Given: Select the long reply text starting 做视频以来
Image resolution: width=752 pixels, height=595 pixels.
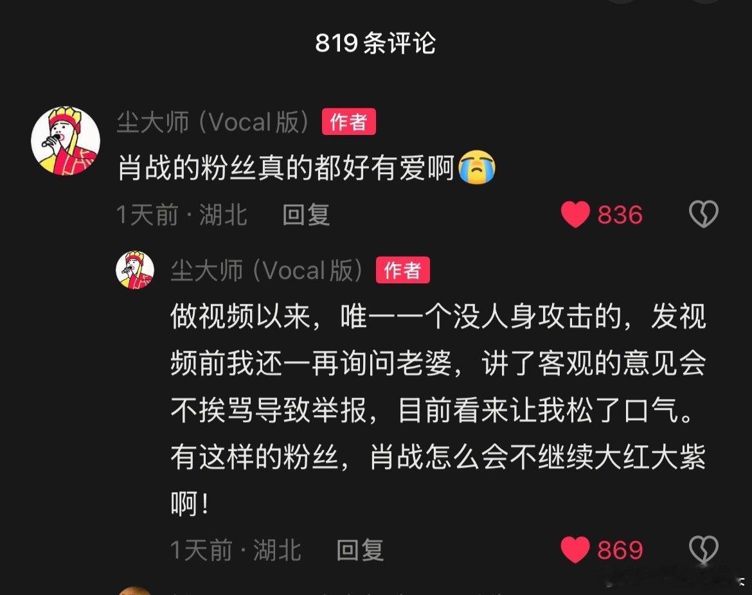Looking at the screenshot, I should coord(438,410).
